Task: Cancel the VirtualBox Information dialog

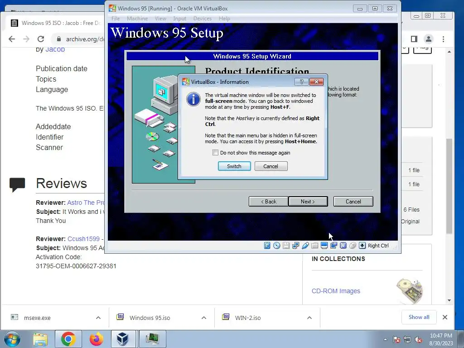Action: click(x=271, y=166)
